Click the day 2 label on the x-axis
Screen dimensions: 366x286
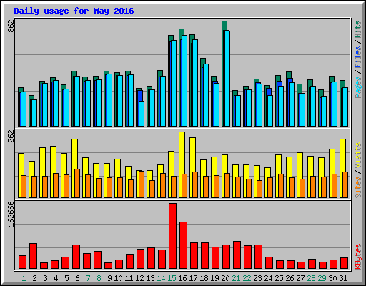[x=34, y=278]
